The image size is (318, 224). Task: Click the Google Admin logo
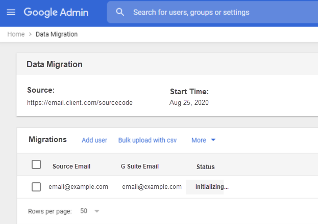click(56, 12)
